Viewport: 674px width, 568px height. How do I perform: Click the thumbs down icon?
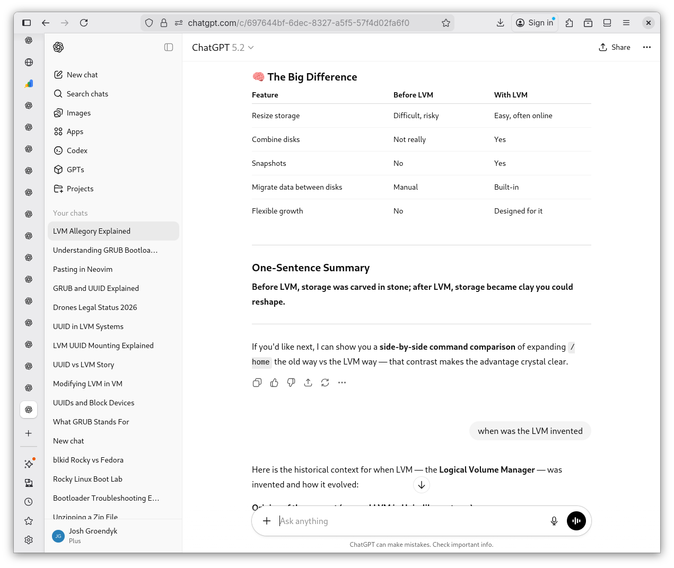[x=291, y=383]
